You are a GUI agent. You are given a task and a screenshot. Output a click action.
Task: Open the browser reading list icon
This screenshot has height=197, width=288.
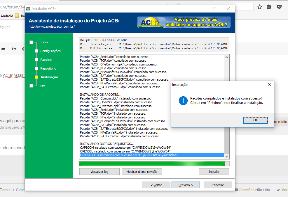tap(269, 7)
